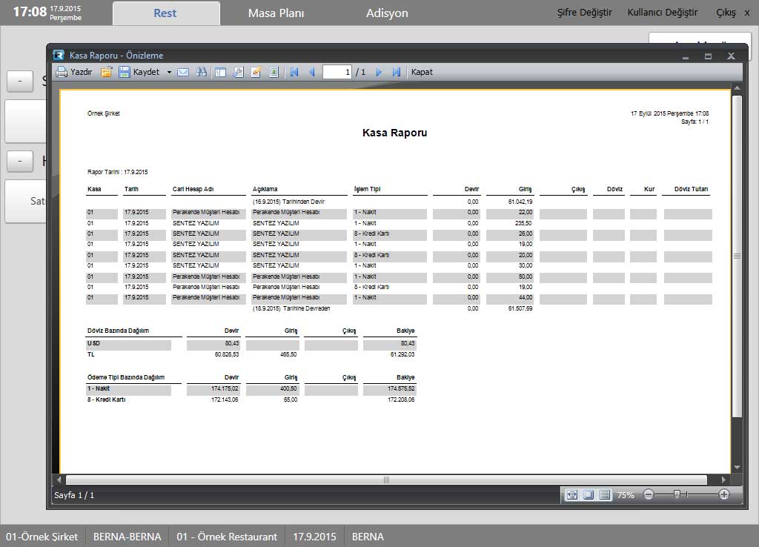
Task: Click the 235,50 Giriş value
Action: pyautogui.click(x=524, y=223)
